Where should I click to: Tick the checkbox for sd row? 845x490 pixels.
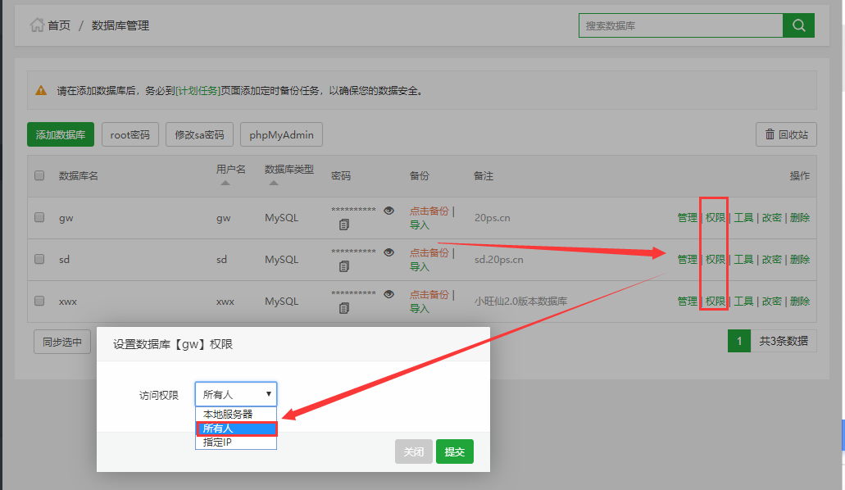[39, 259]
